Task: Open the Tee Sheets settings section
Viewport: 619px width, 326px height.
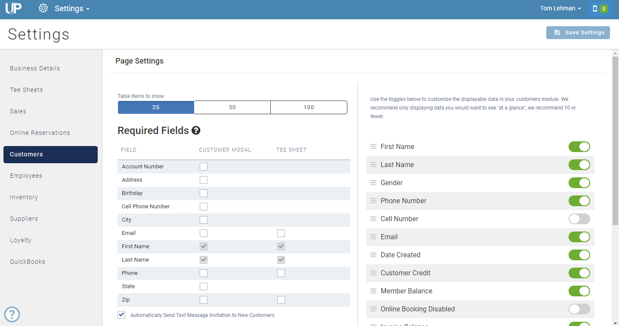Action: 27,90
